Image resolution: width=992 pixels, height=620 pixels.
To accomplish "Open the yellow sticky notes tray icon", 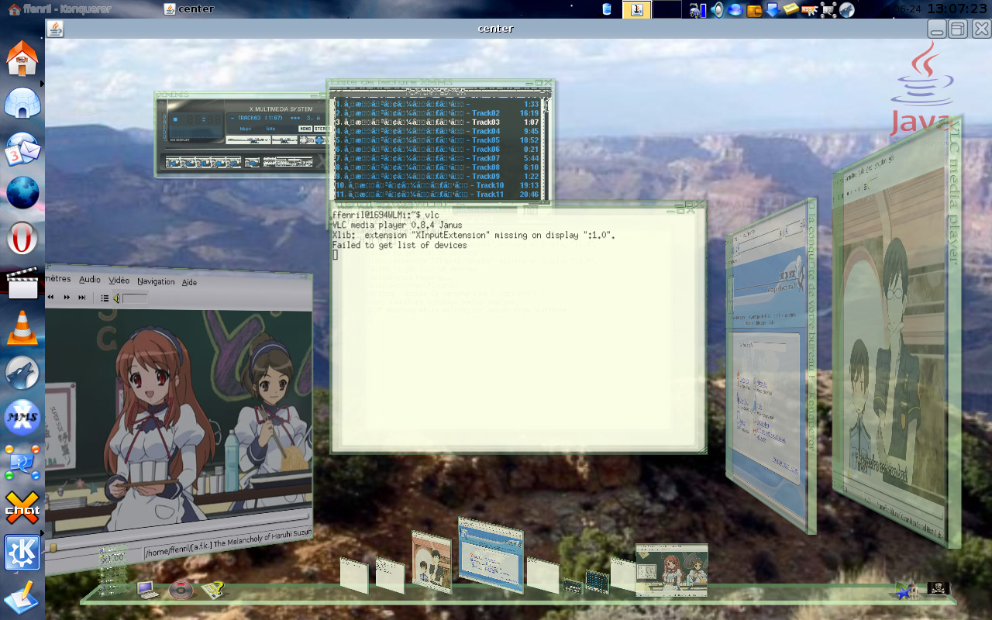I will 790,9.
